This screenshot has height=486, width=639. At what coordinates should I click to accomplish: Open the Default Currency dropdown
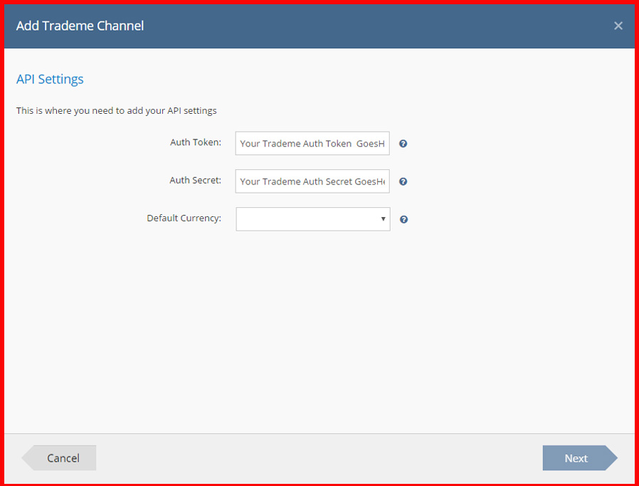click(x=313, y=219)
